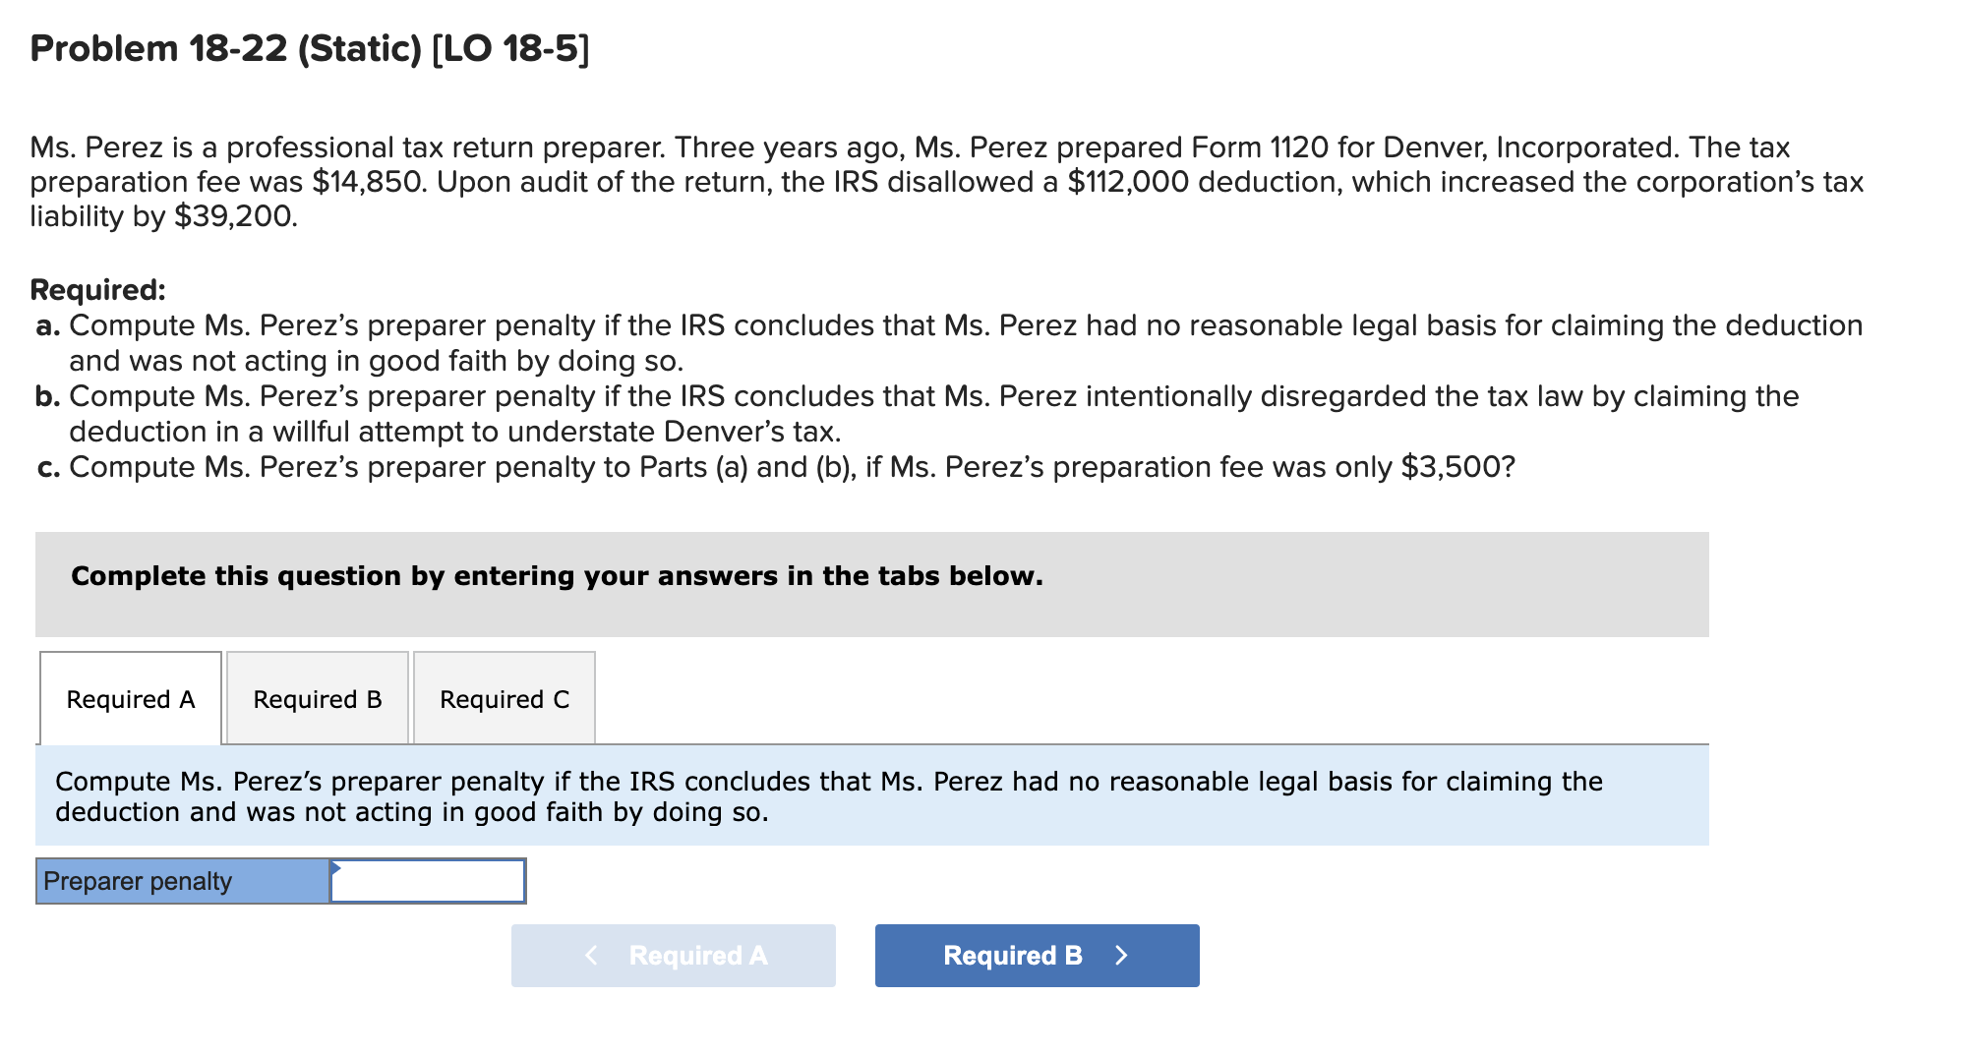Click the back chevron on Required A button
The width and height of the screenshot is (1961, 1056).
click(x=590, y=955)
